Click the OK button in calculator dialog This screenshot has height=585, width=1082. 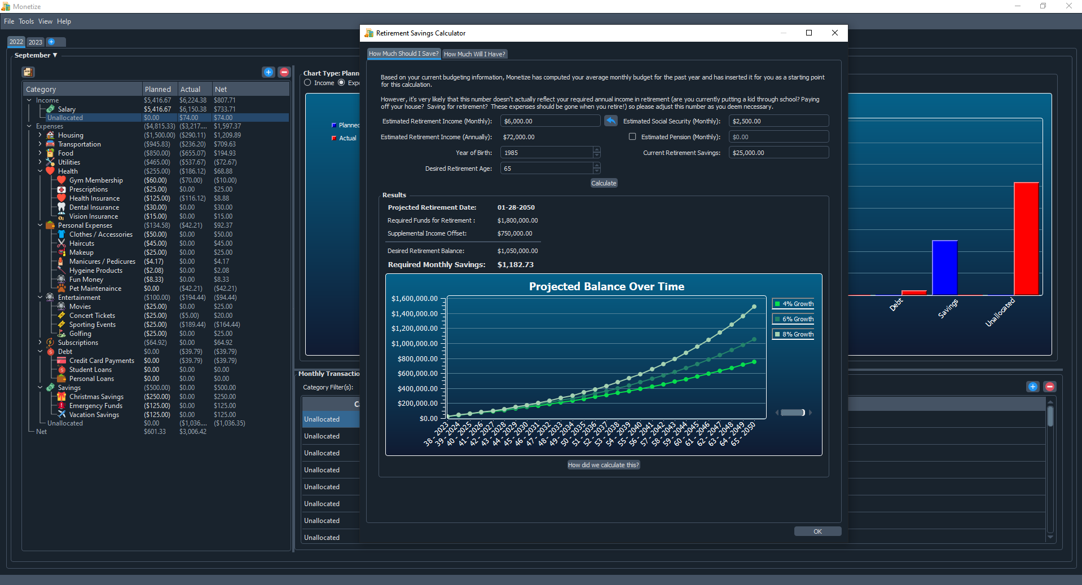[817, 531]
